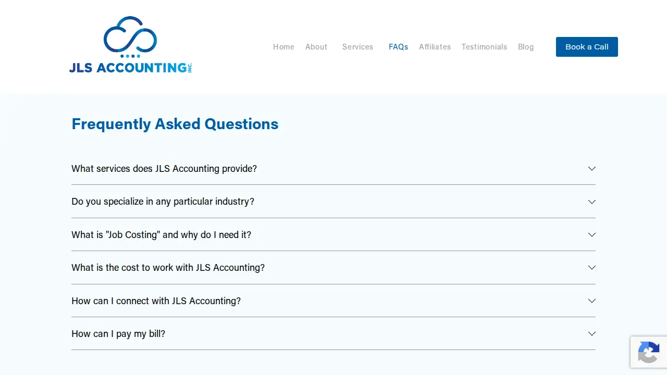
Task: Select FAQs in the navigation
Action: coord(398,47)
